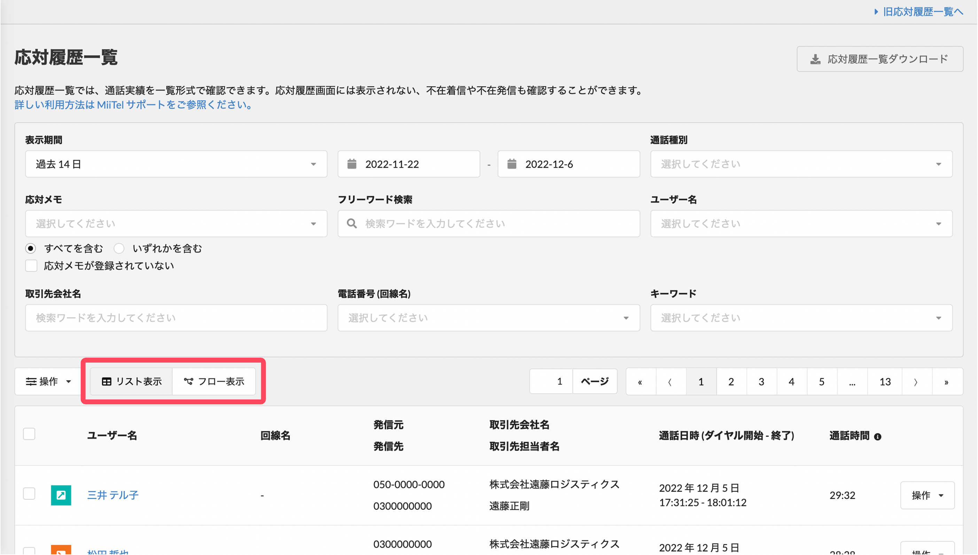978x555 pixels.
Task: Toggle the select-all checkbox in table header
Action: coord(29,434)
